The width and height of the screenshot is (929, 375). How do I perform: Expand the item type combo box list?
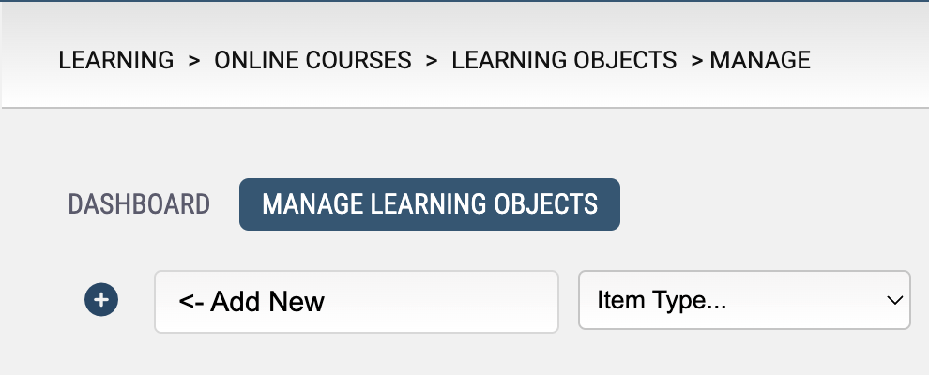coord(744,300)
